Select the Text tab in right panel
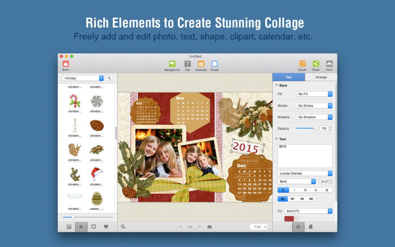This screenshot has height=247, width=395. (x=289, y=77)
